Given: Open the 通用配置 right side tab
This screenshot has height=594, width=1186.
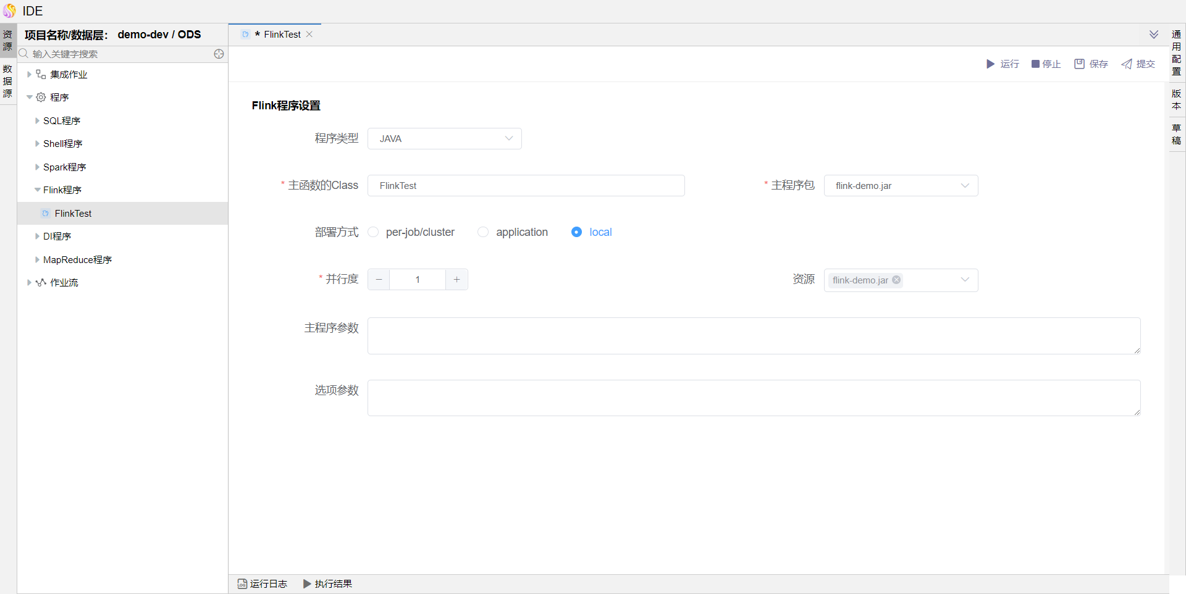Looking at the screenshot, I should pos(1176,53).
